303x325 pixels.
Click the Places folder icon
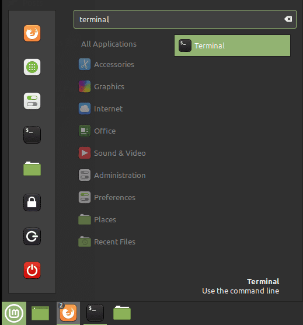(x=85, y=219)
